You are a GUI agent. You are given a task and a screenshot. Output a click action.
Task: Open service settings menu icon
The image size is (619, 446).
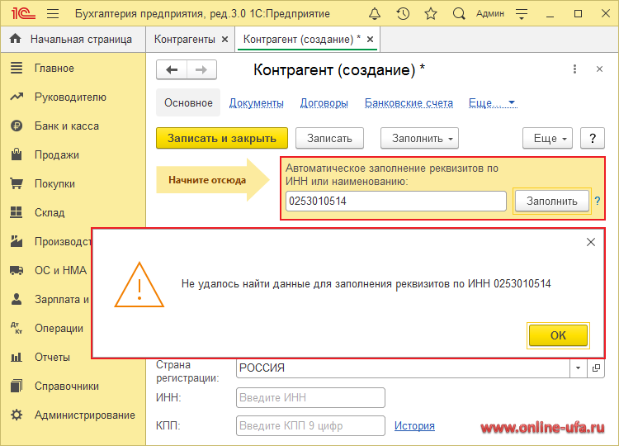522,14
